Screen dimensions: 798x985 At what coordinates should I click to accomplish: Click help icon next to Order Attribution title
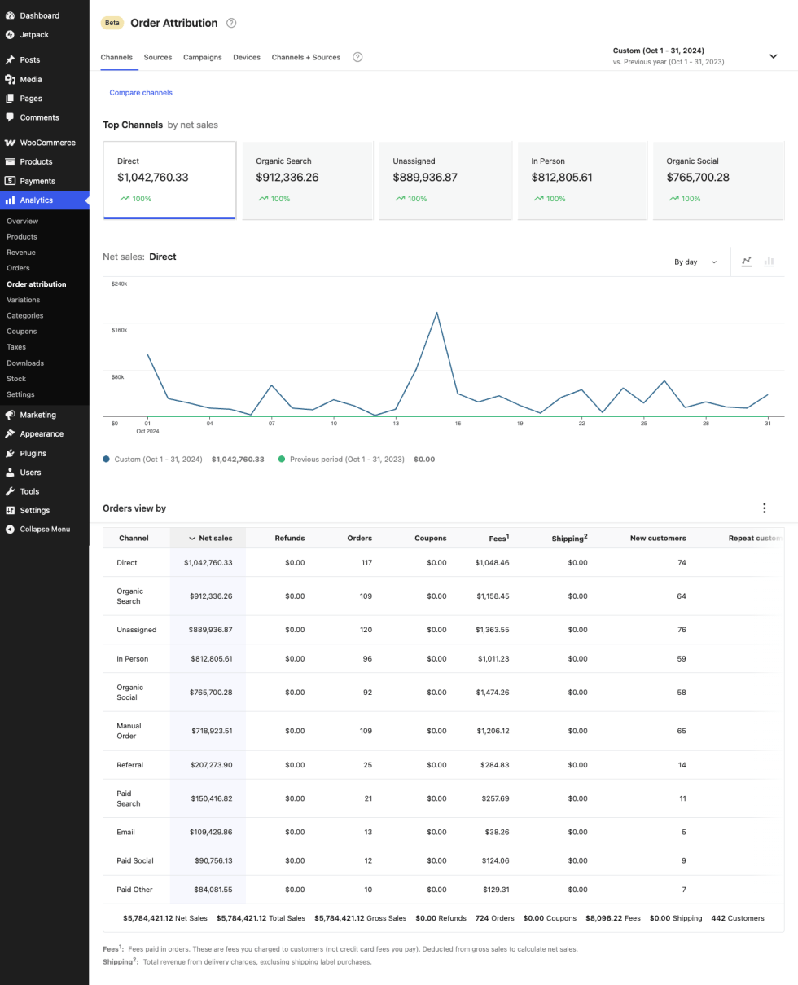[231, 24]
